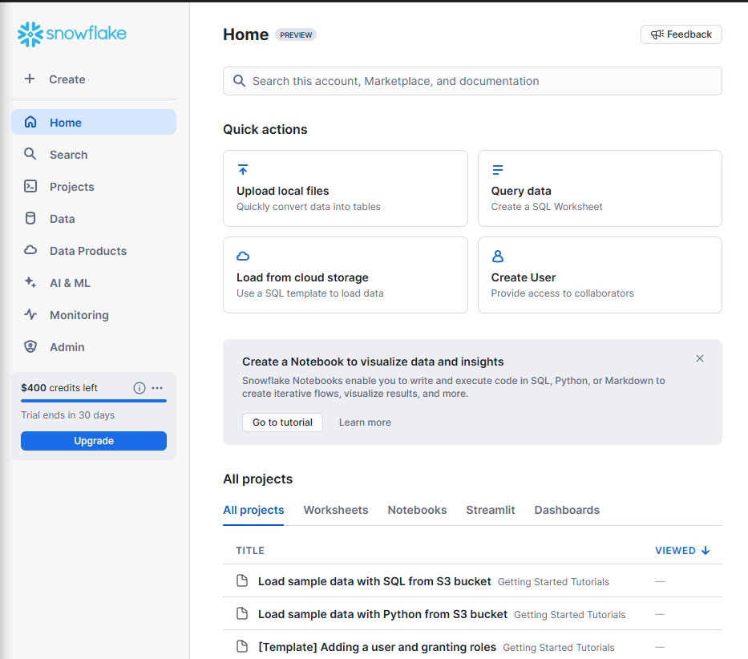Open Admin in the sidebar
This screenshot has width=748, height=659.
pyautogui.click(x=94, y=347)
